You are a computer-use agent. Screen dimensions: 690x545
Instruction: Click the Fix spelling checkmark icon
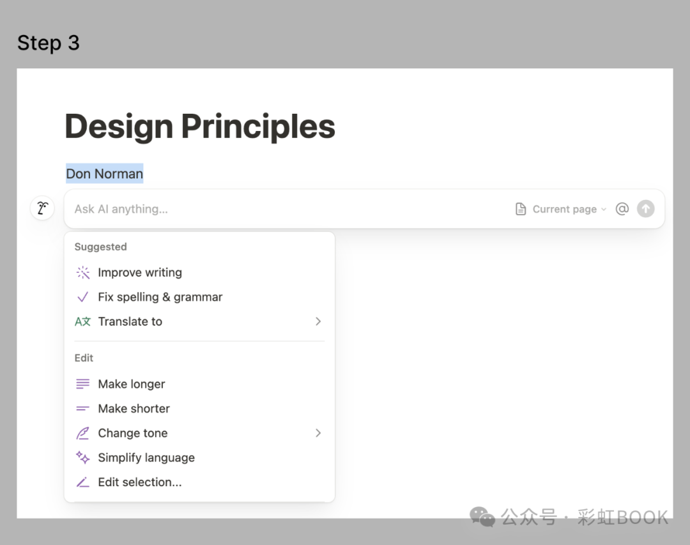[x=83, y=297]
